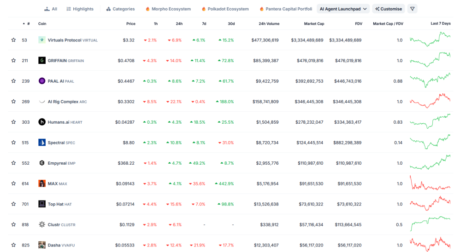This screenshot has width=472, height=252.
Task: Open the Customise button
Action: click(389, 9)
